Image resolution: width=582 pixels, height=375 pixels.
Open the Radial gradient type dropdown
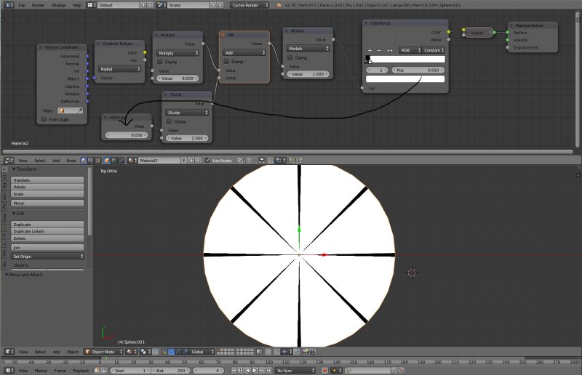119,69
